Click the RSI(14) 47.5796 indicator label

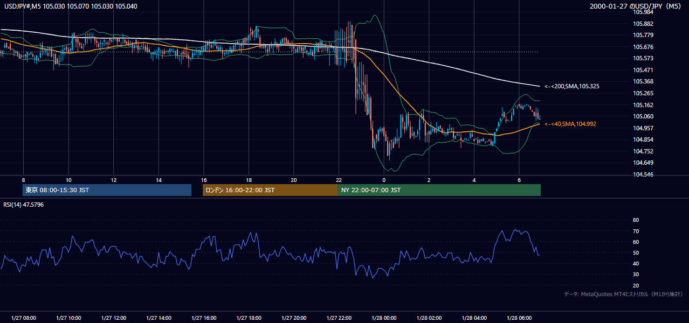[24, 205]
